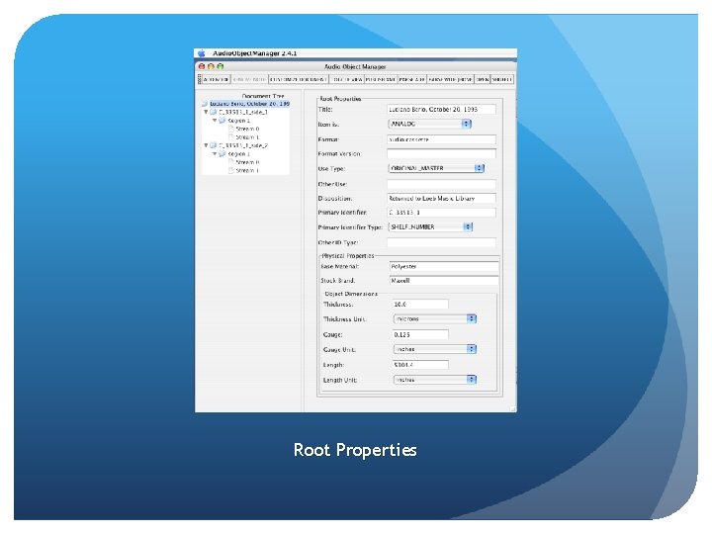Screen dimensions: 712x534
Task: Select Stream 1 under C_33513_1_side_2
Action: (x=247, y=171)
